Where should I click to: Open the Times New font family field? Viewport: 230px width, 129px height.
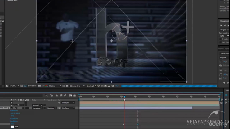[224, 54]
